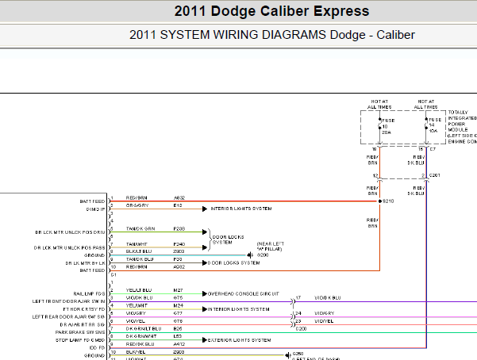Click circuit code "G75"
The image size is (477, 360).
click(x=178, y=297)
